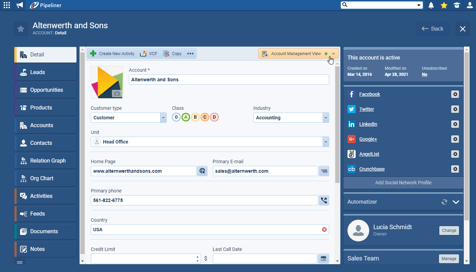The width and height of the screenshot is (476, 272).
Task: Open the website using the globe icon
Action: [202, 171]
